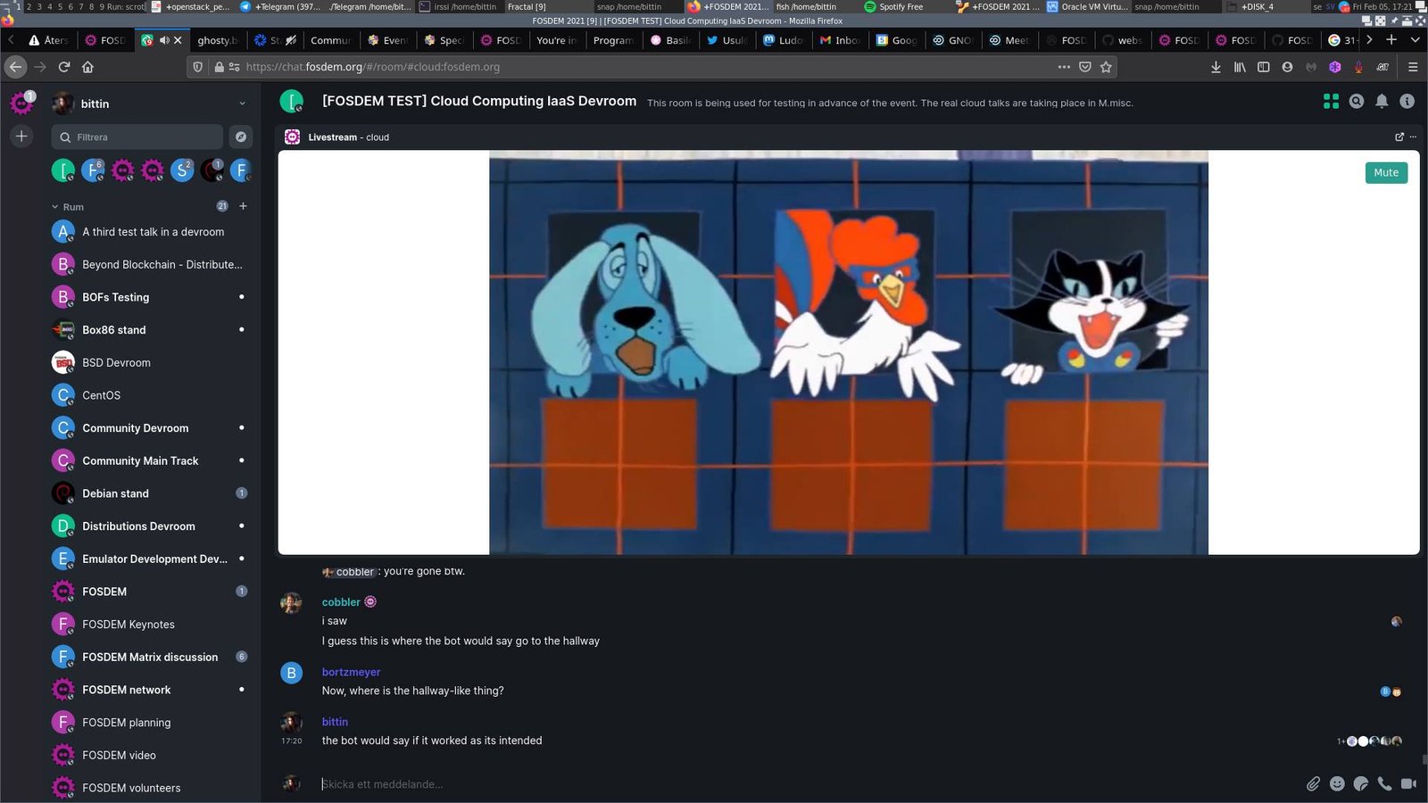
Task: Mute the cloud livestream
Action: 1385,172
